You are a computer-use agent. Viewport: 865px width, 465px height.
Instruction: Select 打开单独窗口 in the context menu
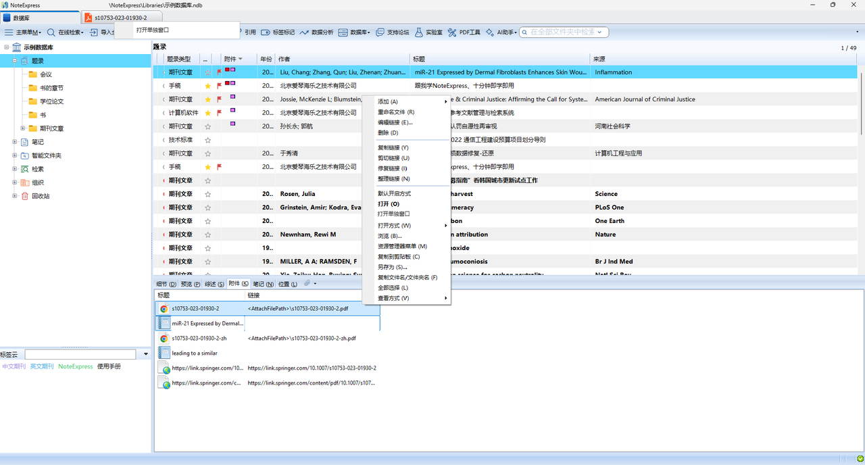(394, 214)
